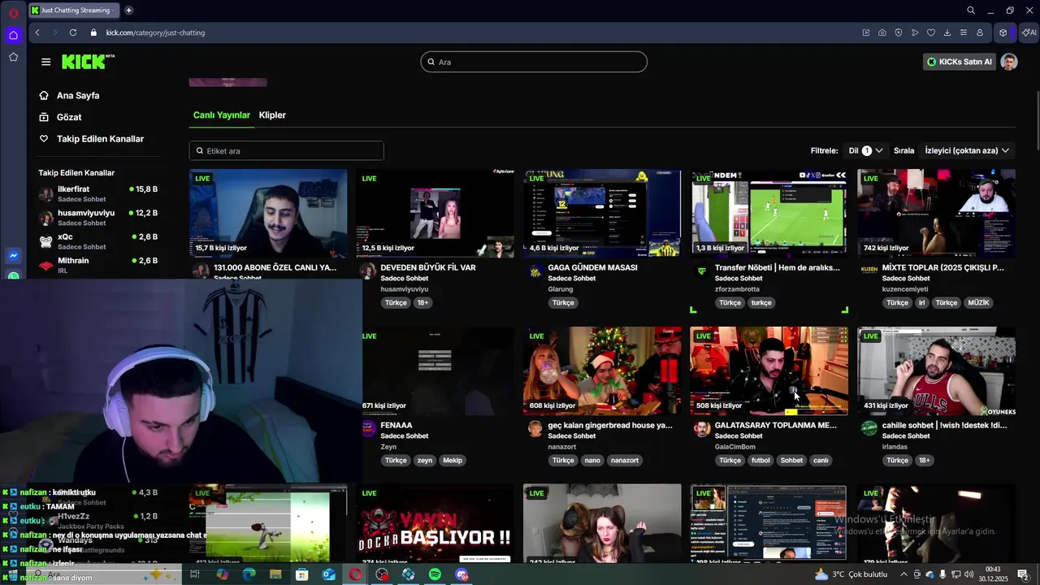Click the heart icon in address bar
Image resolution: width=1040 pixels, height=585 pixels.
pos(931,32)
